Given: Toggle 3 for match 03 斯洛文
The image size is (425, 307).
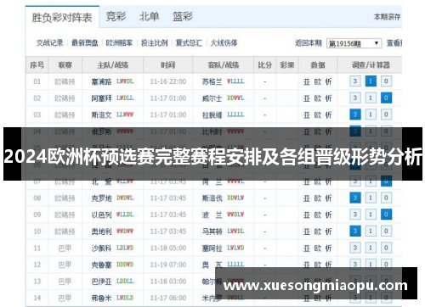Looking at the screenshot, I should pos(355,114).
